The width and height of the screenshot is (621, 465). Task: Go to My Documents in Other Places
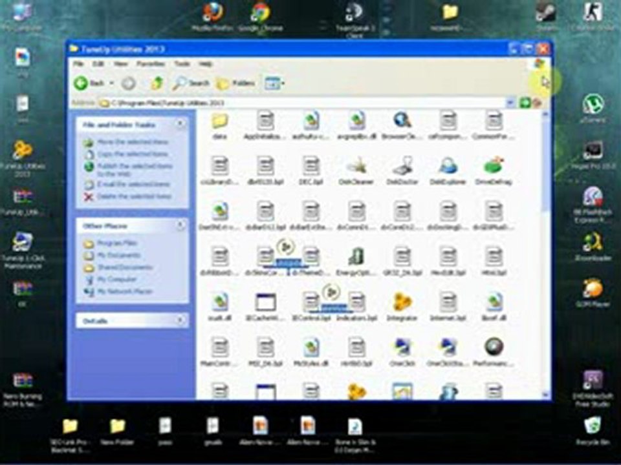coord(118,256)
